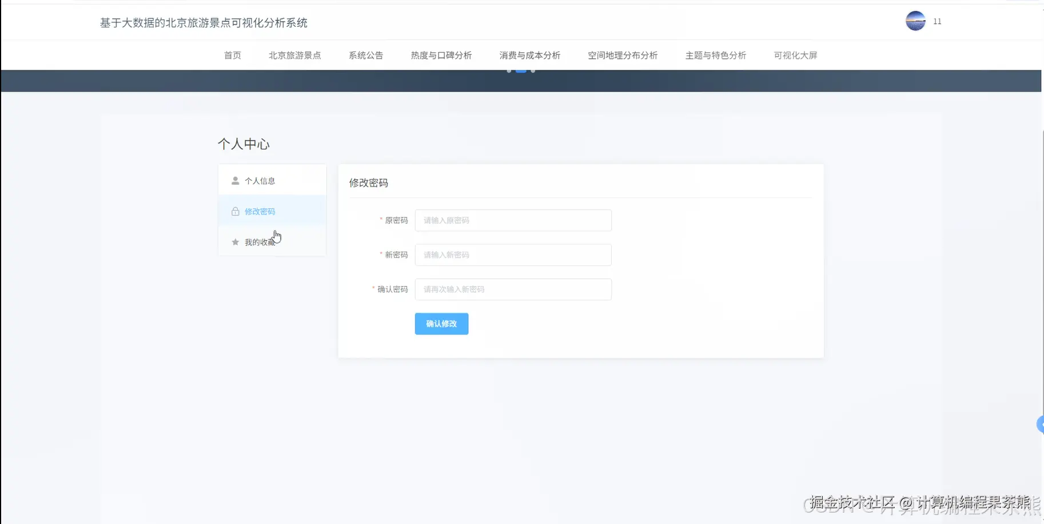Open the 首页 navigation item
Image resolution: width=1044 pixels, height=524 pixels.
pos(232,55)
